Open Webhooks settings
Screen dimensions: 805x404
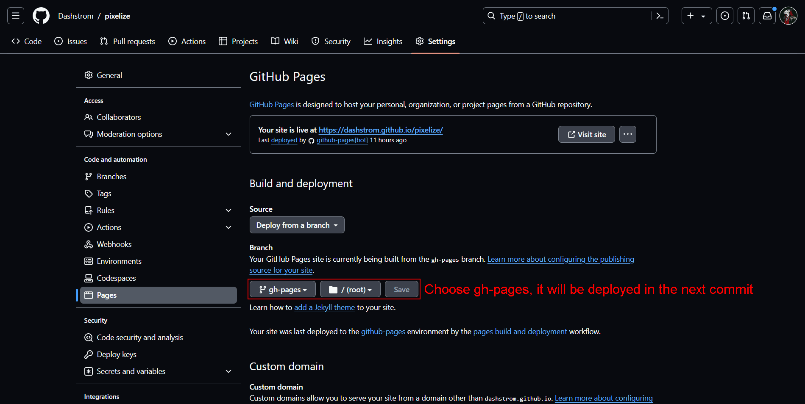coord(159,244)
